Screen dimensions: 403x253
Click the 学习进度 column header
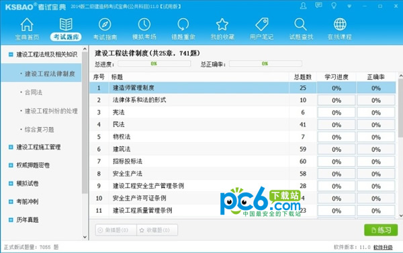click(x=337, y=77)
